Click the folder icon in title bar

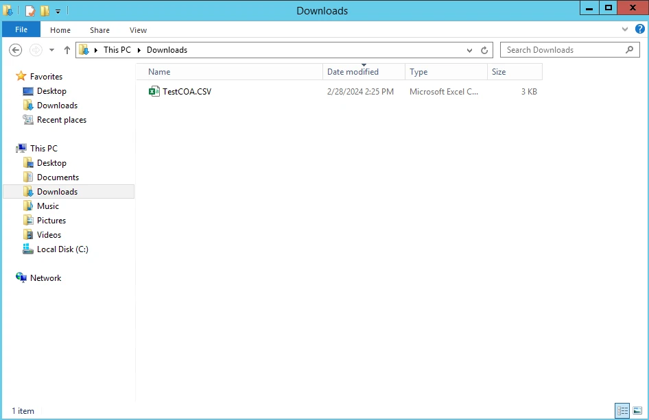(x=8, y=10)
